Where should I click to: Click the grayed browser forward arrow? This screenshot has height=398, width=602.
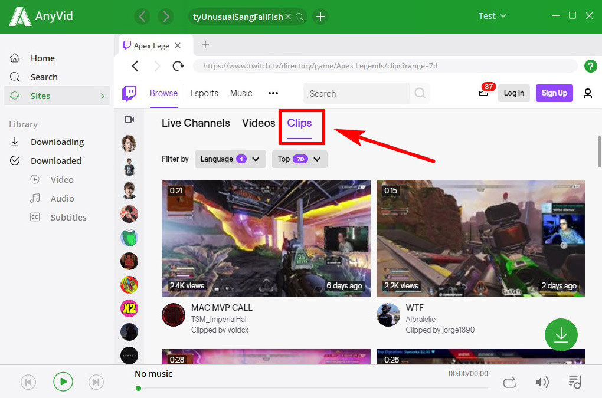(156, 66)
